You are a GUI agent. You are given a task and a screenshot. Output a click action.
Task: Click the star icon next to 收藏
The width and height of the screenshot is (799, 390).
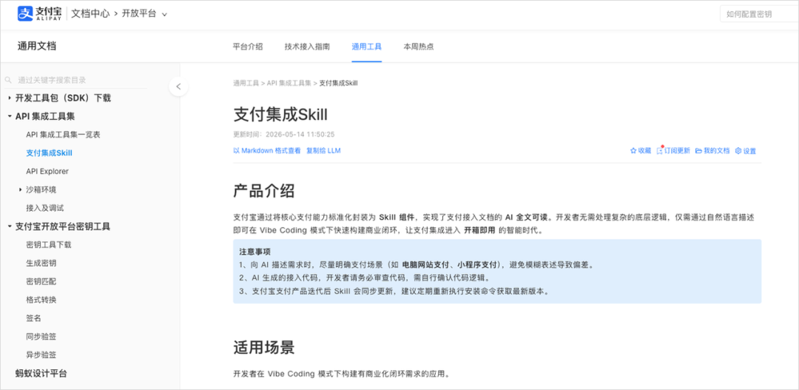coord(633,151)
